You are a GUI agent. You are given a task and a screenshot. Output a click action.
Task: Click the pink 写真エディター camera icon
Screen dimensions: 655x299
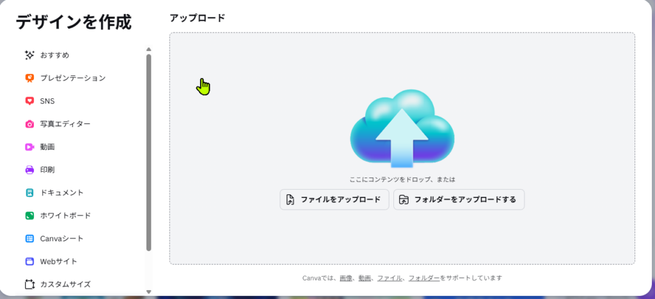[x=29, y=124]
